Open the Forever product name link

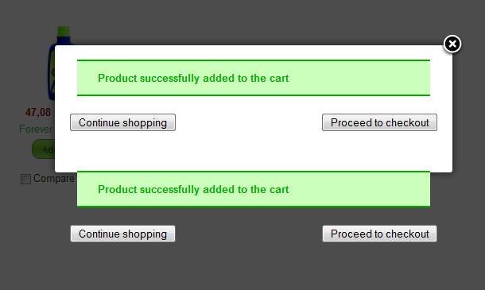[36, 129]
